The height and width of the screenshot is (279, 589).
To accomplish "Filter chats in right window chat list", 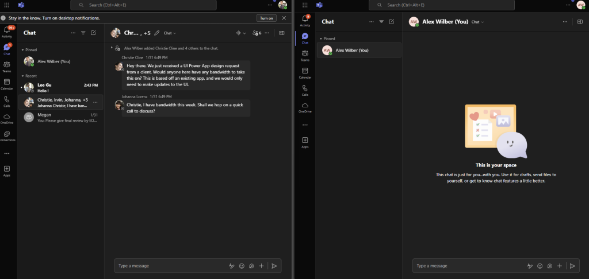I will pyautogui.click(x=381, y=22).
